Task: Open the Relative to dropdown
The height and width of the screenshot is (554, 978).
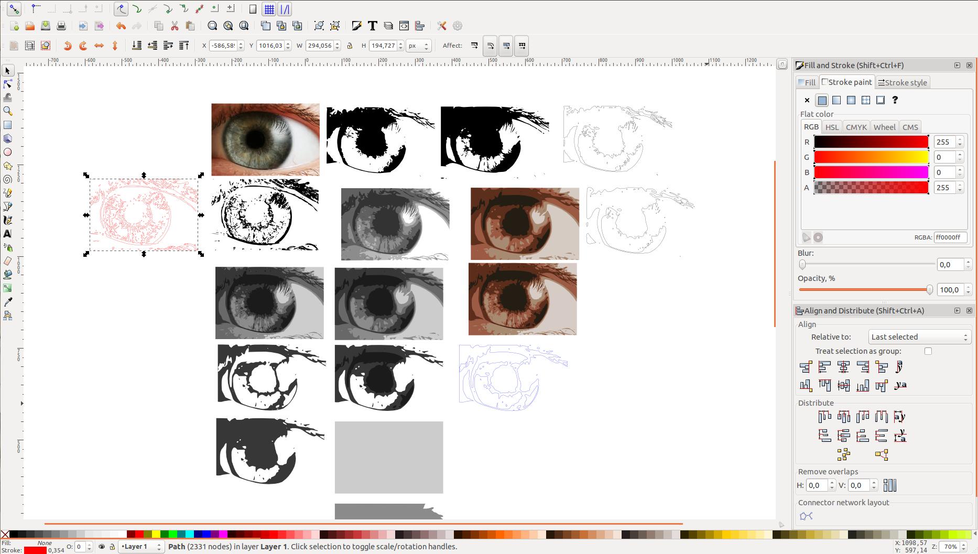Action: coord(920,337)
